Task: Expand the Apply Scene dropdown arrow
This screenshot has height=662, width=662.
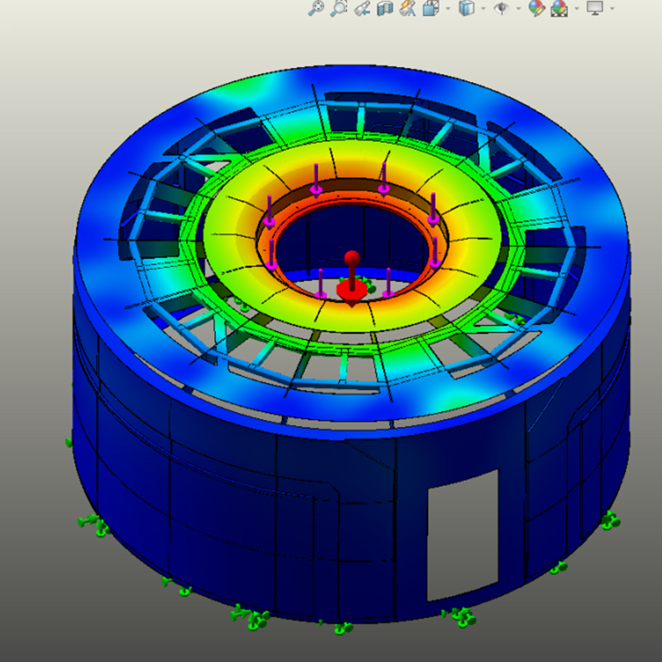Action: [x=576, y=8]
